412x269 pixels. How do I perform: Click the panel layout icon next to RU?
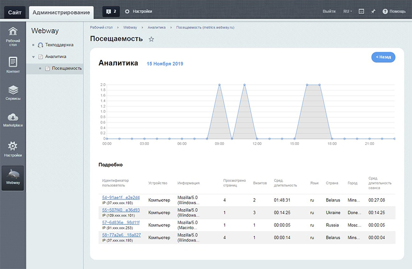pyautogui.click(x=361, y=11)
